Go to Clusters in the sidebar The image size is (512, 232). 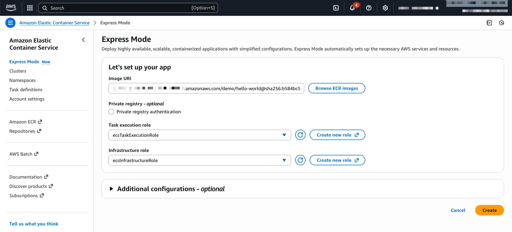(x=18, y=71)
